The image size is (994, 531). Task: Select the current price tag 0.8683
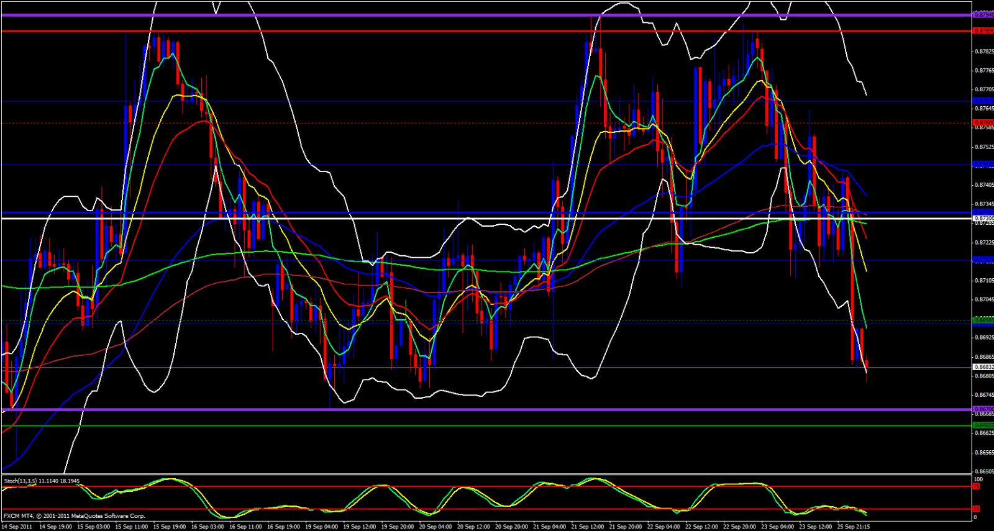pos(982,367)
